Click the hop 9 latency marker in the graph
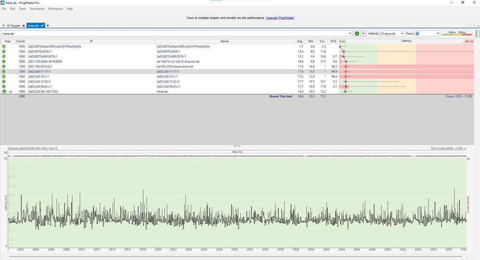The image size is (480, 260). pyautogui.click(x=346, y=87)
